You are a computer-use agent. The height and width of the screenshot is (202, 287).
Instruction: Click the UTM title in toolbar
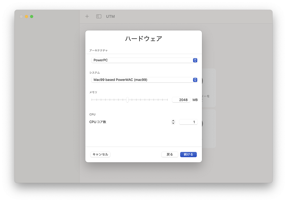click(110, 16)
